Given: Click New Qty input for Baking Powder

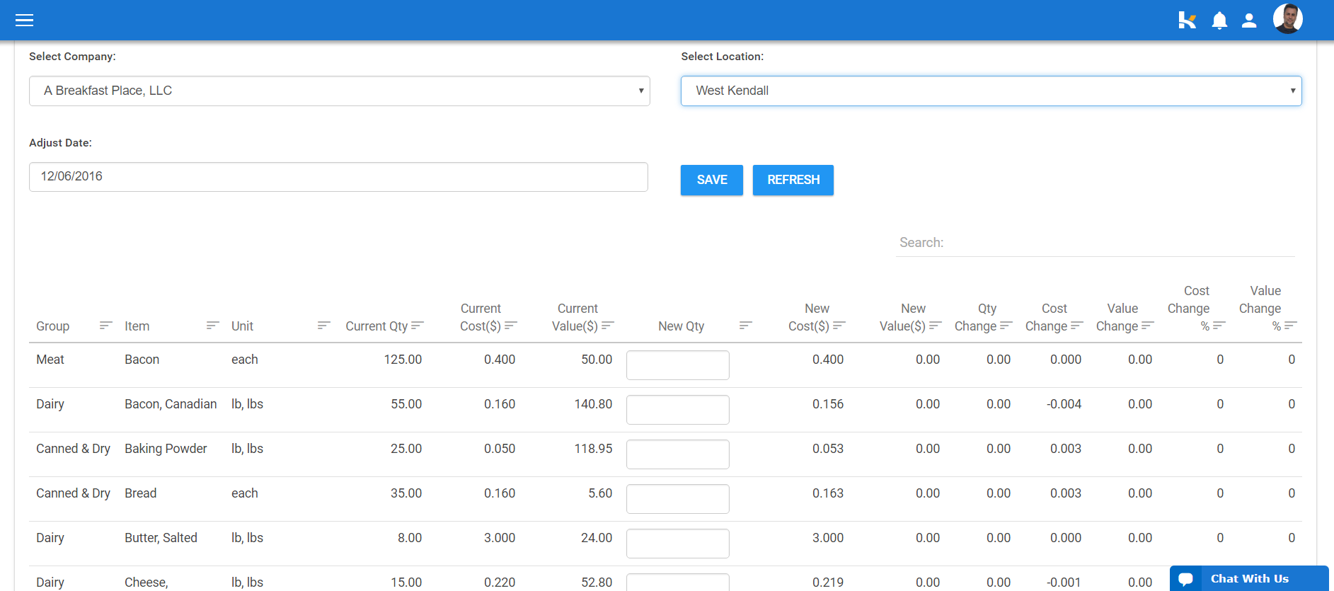Looking at the screenshot, I should [678, 454].
